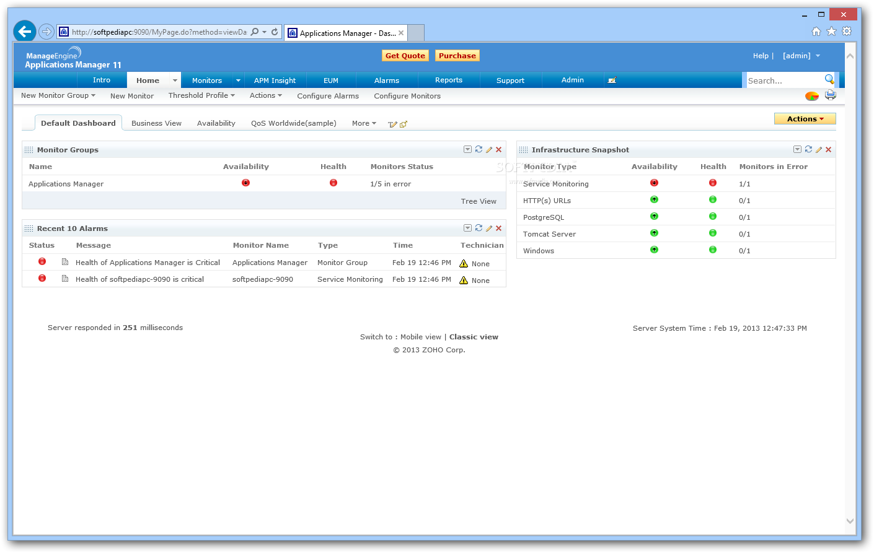Screen dimensions: 874x553
Task: Click the HTTP(s) URLs green health icon
Action: click(x=713, y=199)
